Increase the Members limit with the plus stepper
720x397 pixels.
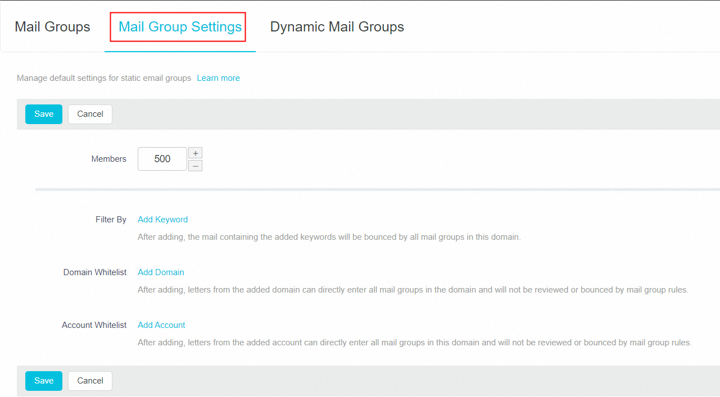[195, 153]
